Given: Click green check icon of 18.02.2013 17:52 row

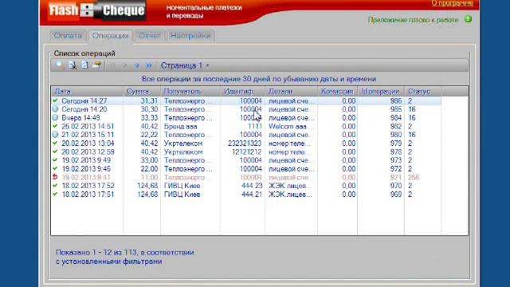Looking at the screenshot, I should click(55, 185).
